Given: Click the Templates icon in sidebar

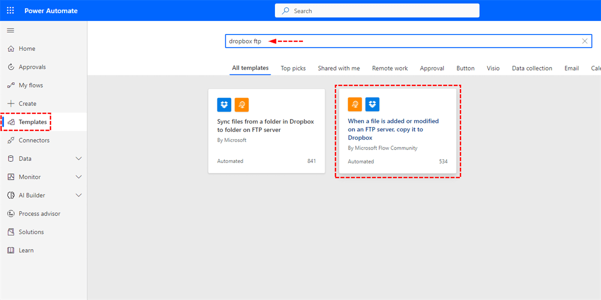Looking at the screenshot, I should click(11, 122).
